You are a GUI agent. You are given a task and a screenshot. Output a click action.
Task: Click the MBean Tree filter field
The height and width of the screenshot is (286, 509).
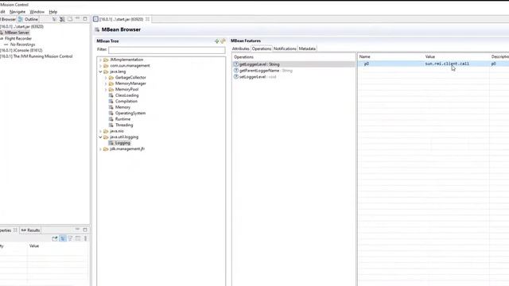click(166, 50)
